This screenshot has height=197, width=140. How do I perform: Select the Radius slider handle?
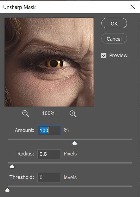pos(12,166)
